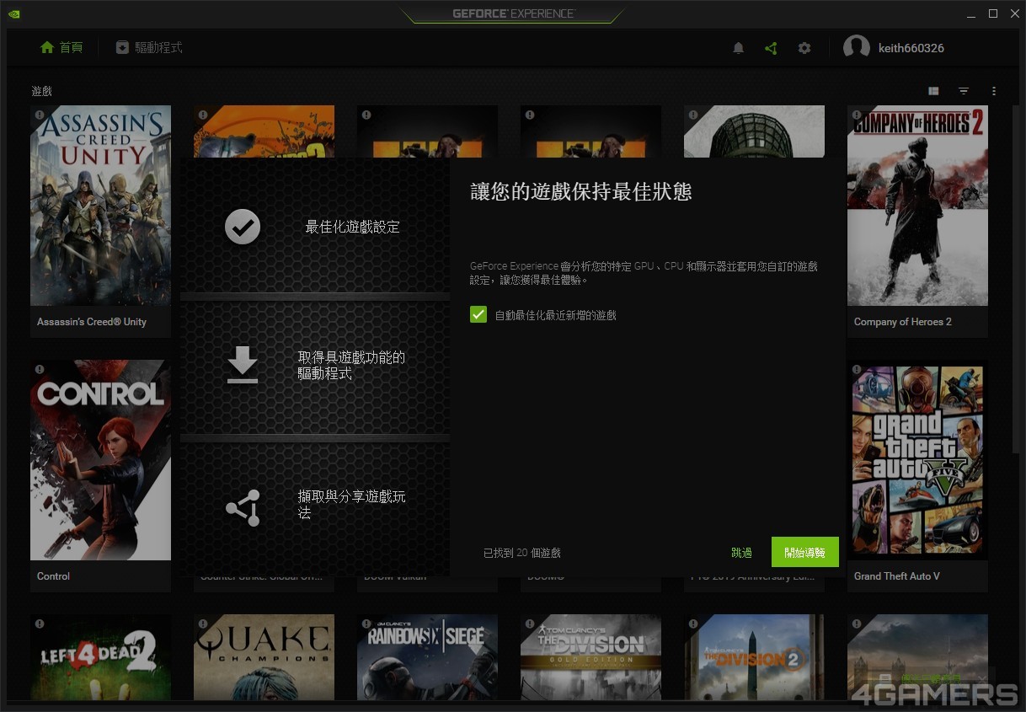Click status badge on Assassin's Creed Unity cover
1026x712 pixels.
pos(39,115)
